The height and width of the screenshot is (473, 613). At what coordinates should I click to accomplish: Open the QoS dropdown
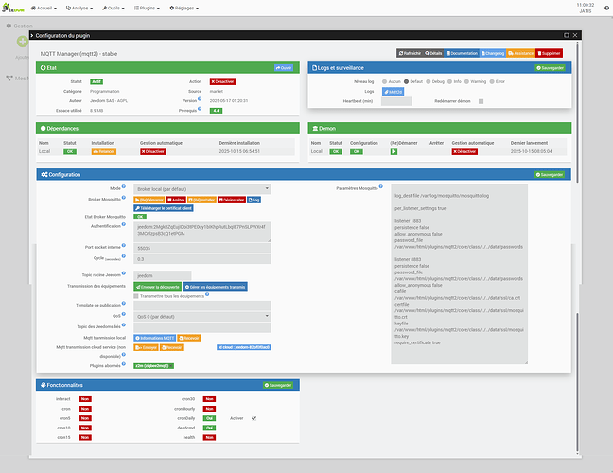(201, 317)
